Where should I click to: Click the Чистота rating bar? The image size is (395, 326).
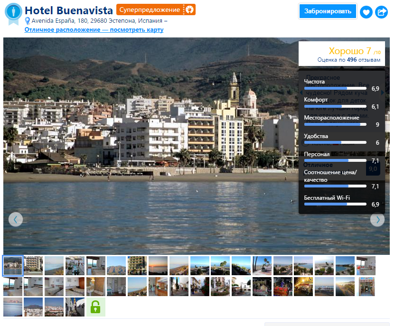point(335,88)
